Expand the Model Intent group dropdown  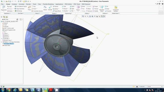tap(116, 13)
